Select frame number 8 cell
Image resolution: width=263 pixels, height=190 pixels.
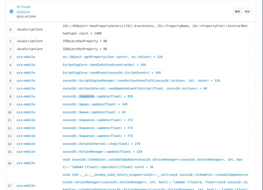point(10,96)
